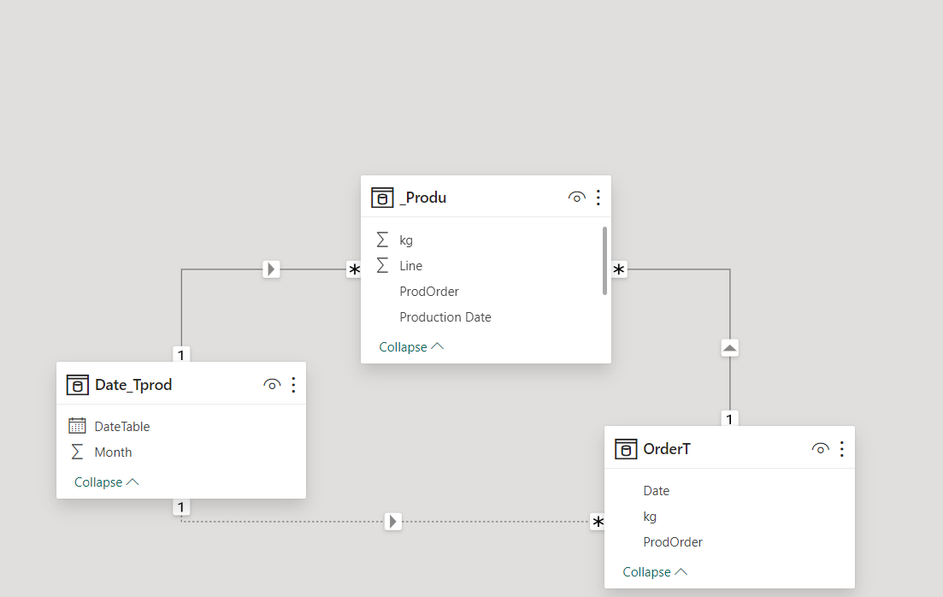Click the many marker on _Produ right edge

(619, 269)
